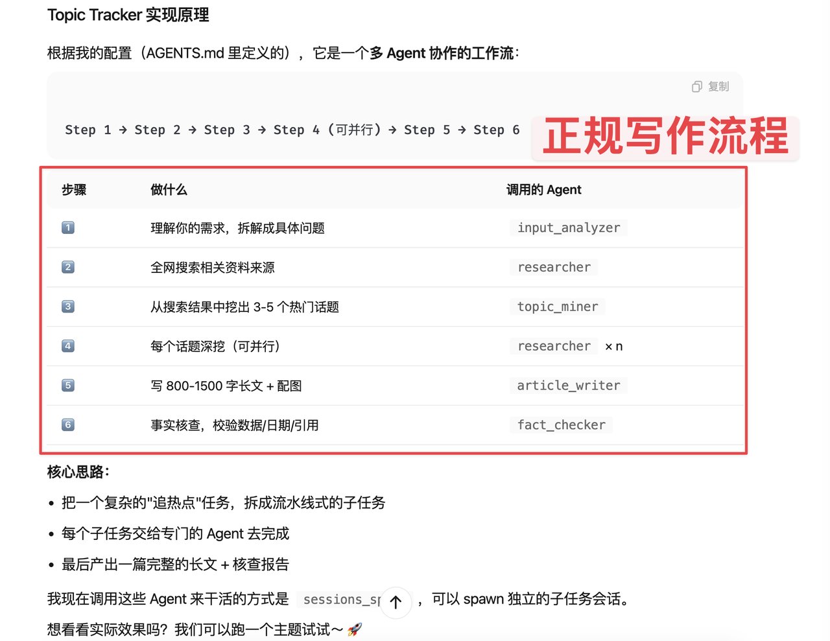Click researcher tag in the 全网搜索 row
This screenshot has width=830, height=641.
click(554, 267)
